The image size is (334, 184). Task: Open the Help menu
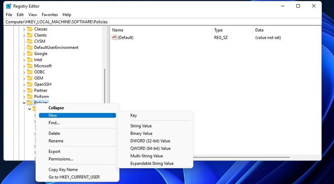67,15
